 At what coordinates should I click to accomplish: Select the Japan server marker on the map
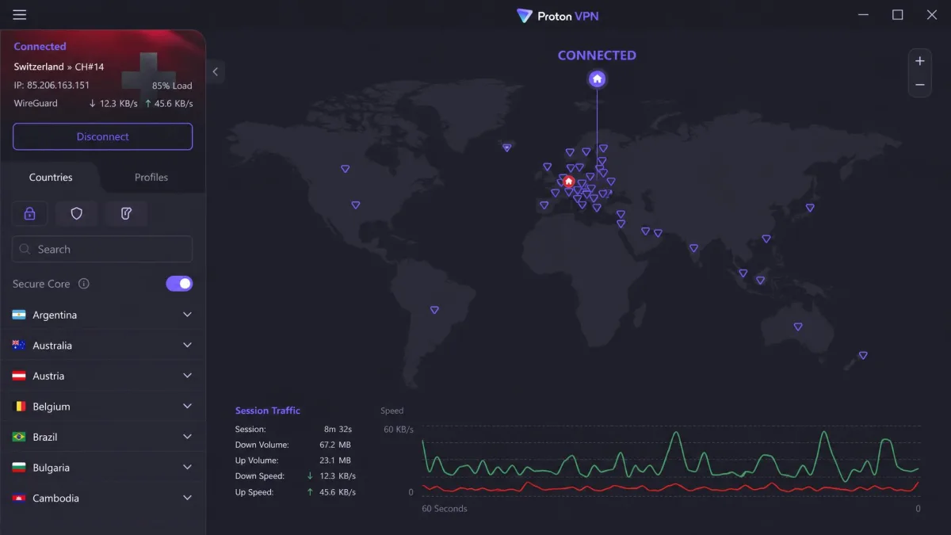tap(810, 208)
